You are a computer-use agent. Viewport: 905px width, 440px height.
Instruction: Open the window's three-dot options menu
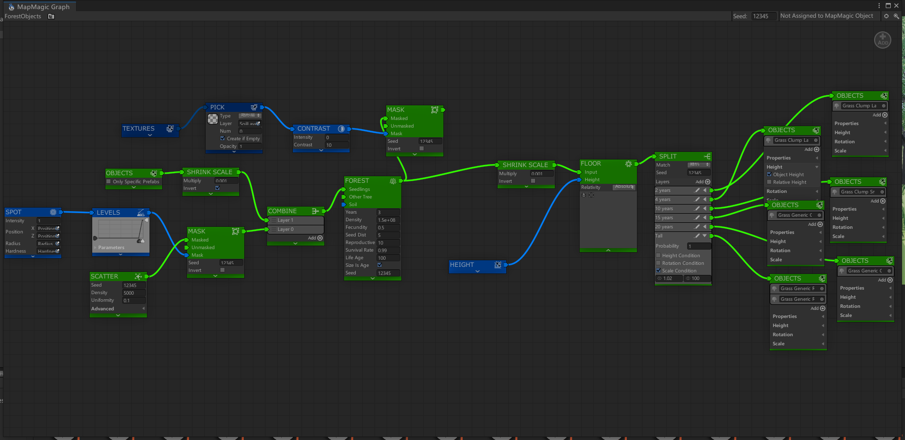(x=879, y=6)
